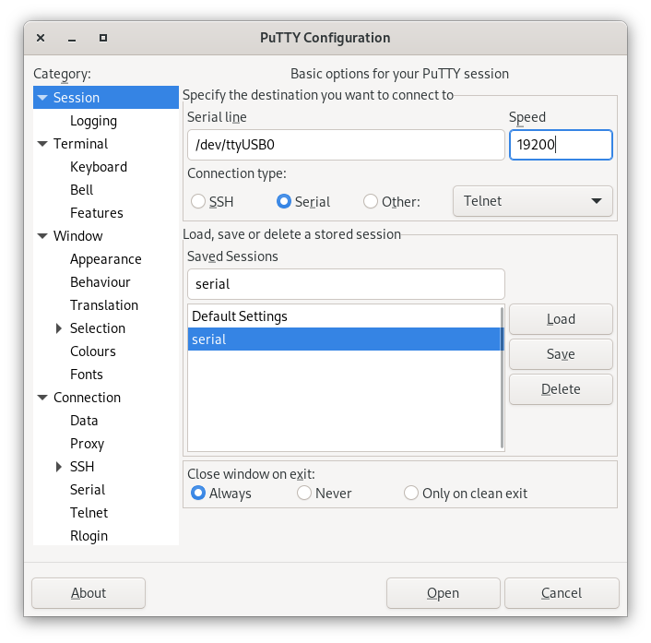Open the Colours settings category
Screen dimensions: 651x643
click(x=92, y=351)
